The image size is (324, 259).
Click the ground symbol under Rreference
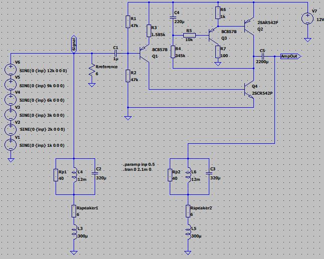[92, 85]
